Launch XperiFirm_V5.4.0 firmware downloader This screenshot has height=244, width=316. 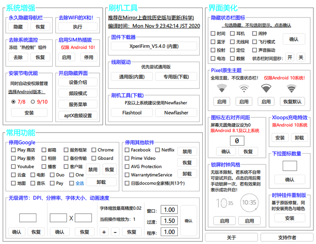pyautogui.click(x=154, y=46)
